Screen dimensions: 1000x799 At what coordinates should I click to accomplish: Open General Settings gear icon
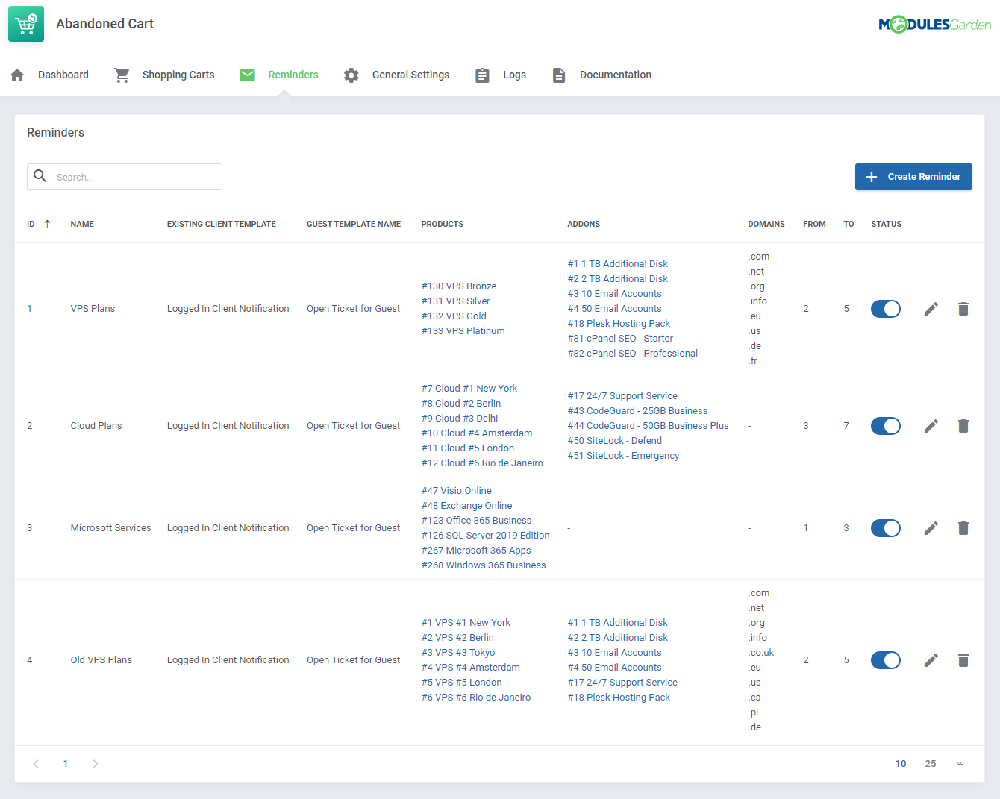351,75
